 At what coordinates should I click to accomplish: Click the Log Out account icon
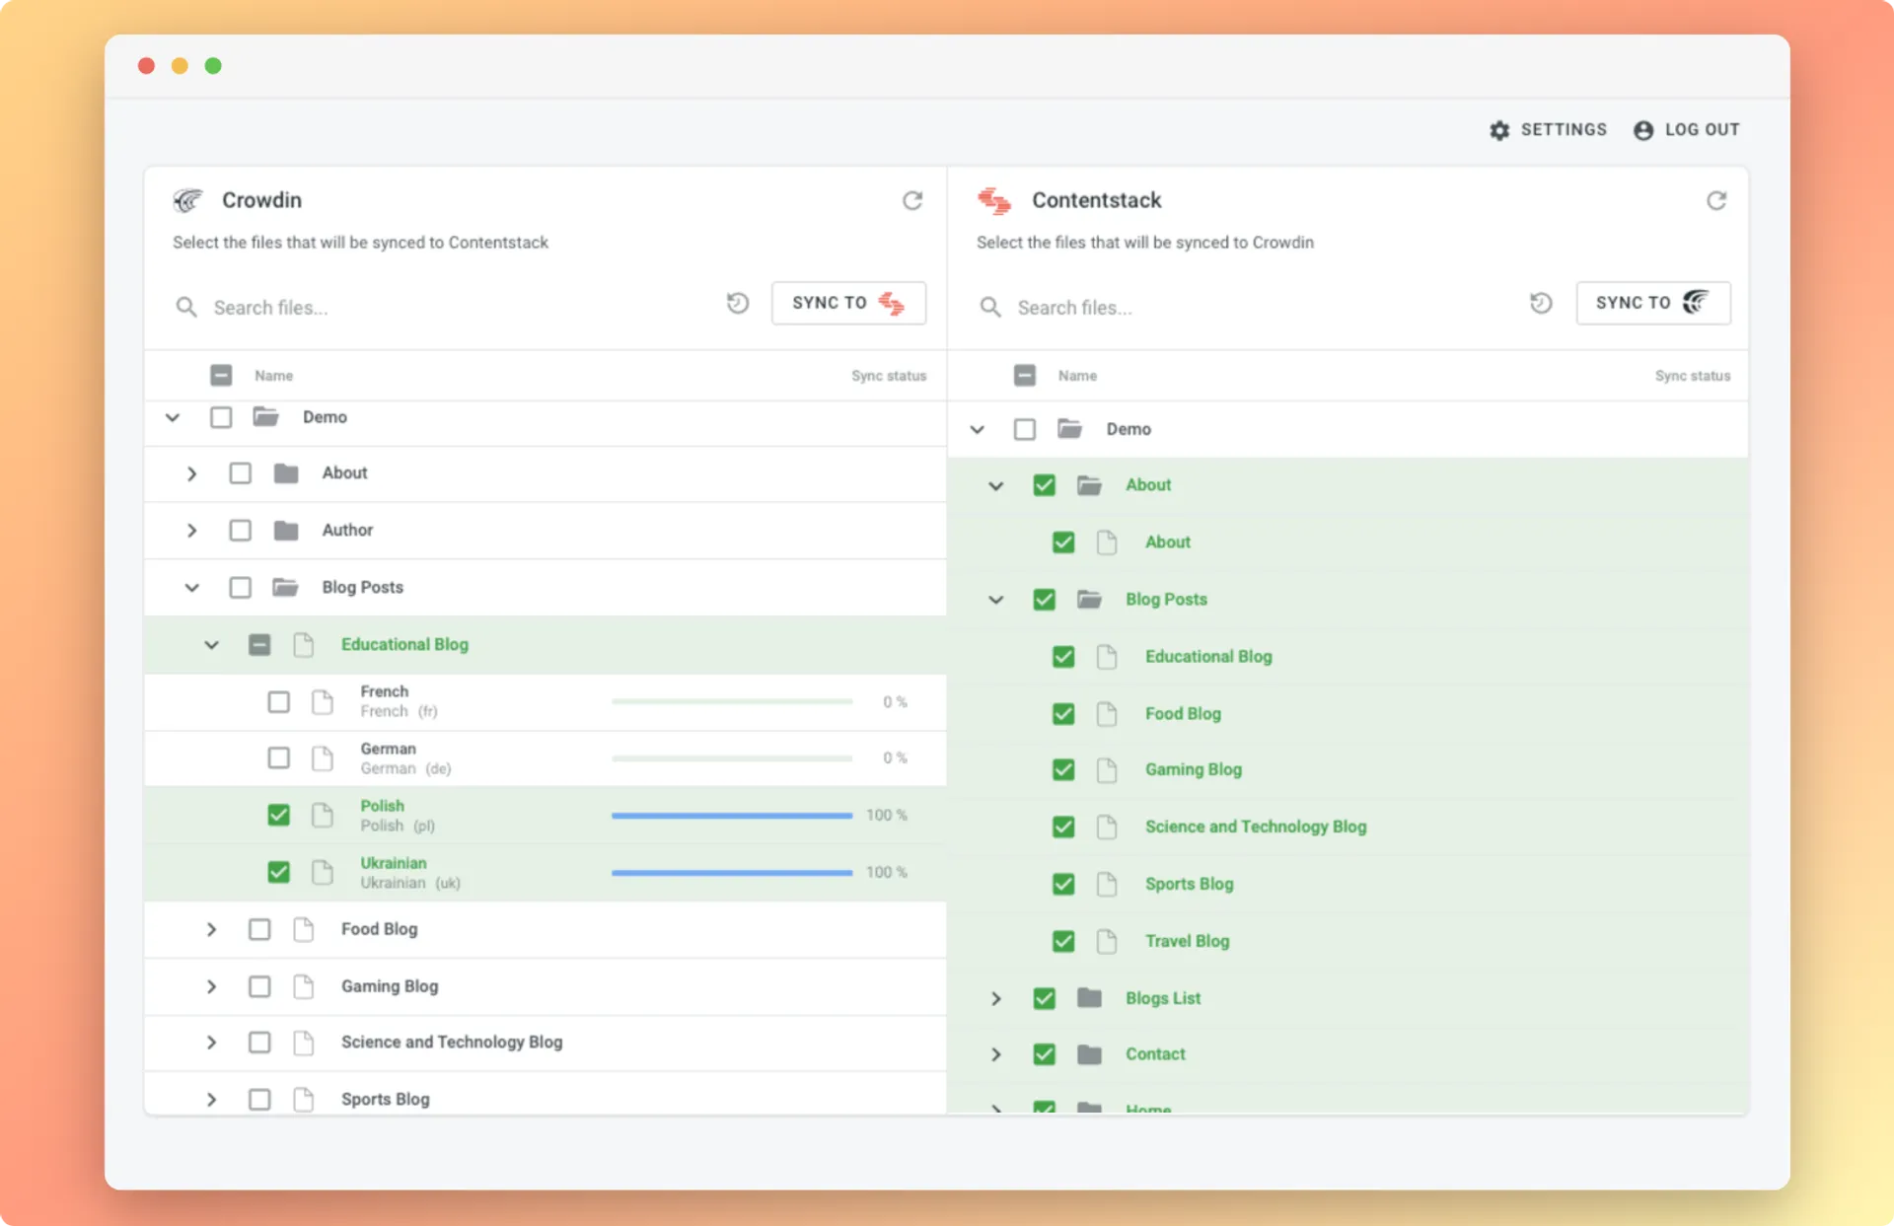click(1643, 130)
